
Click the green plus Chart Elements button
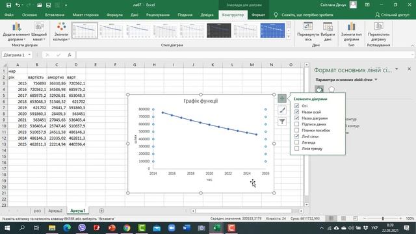[x=282, y=98]
